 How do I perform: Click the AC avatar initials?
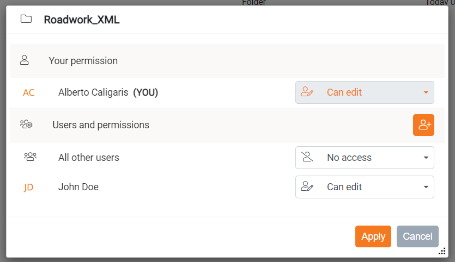pyautogui.click(x=29, y=92)
